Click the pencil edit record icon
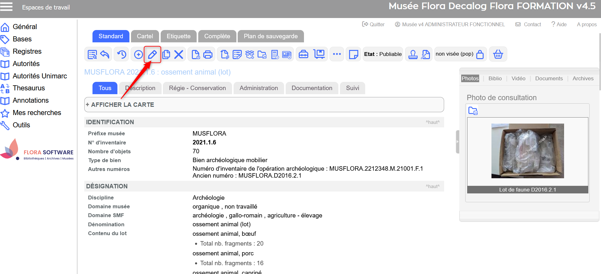This screenshot has height=274, width=601. (152, 54)
